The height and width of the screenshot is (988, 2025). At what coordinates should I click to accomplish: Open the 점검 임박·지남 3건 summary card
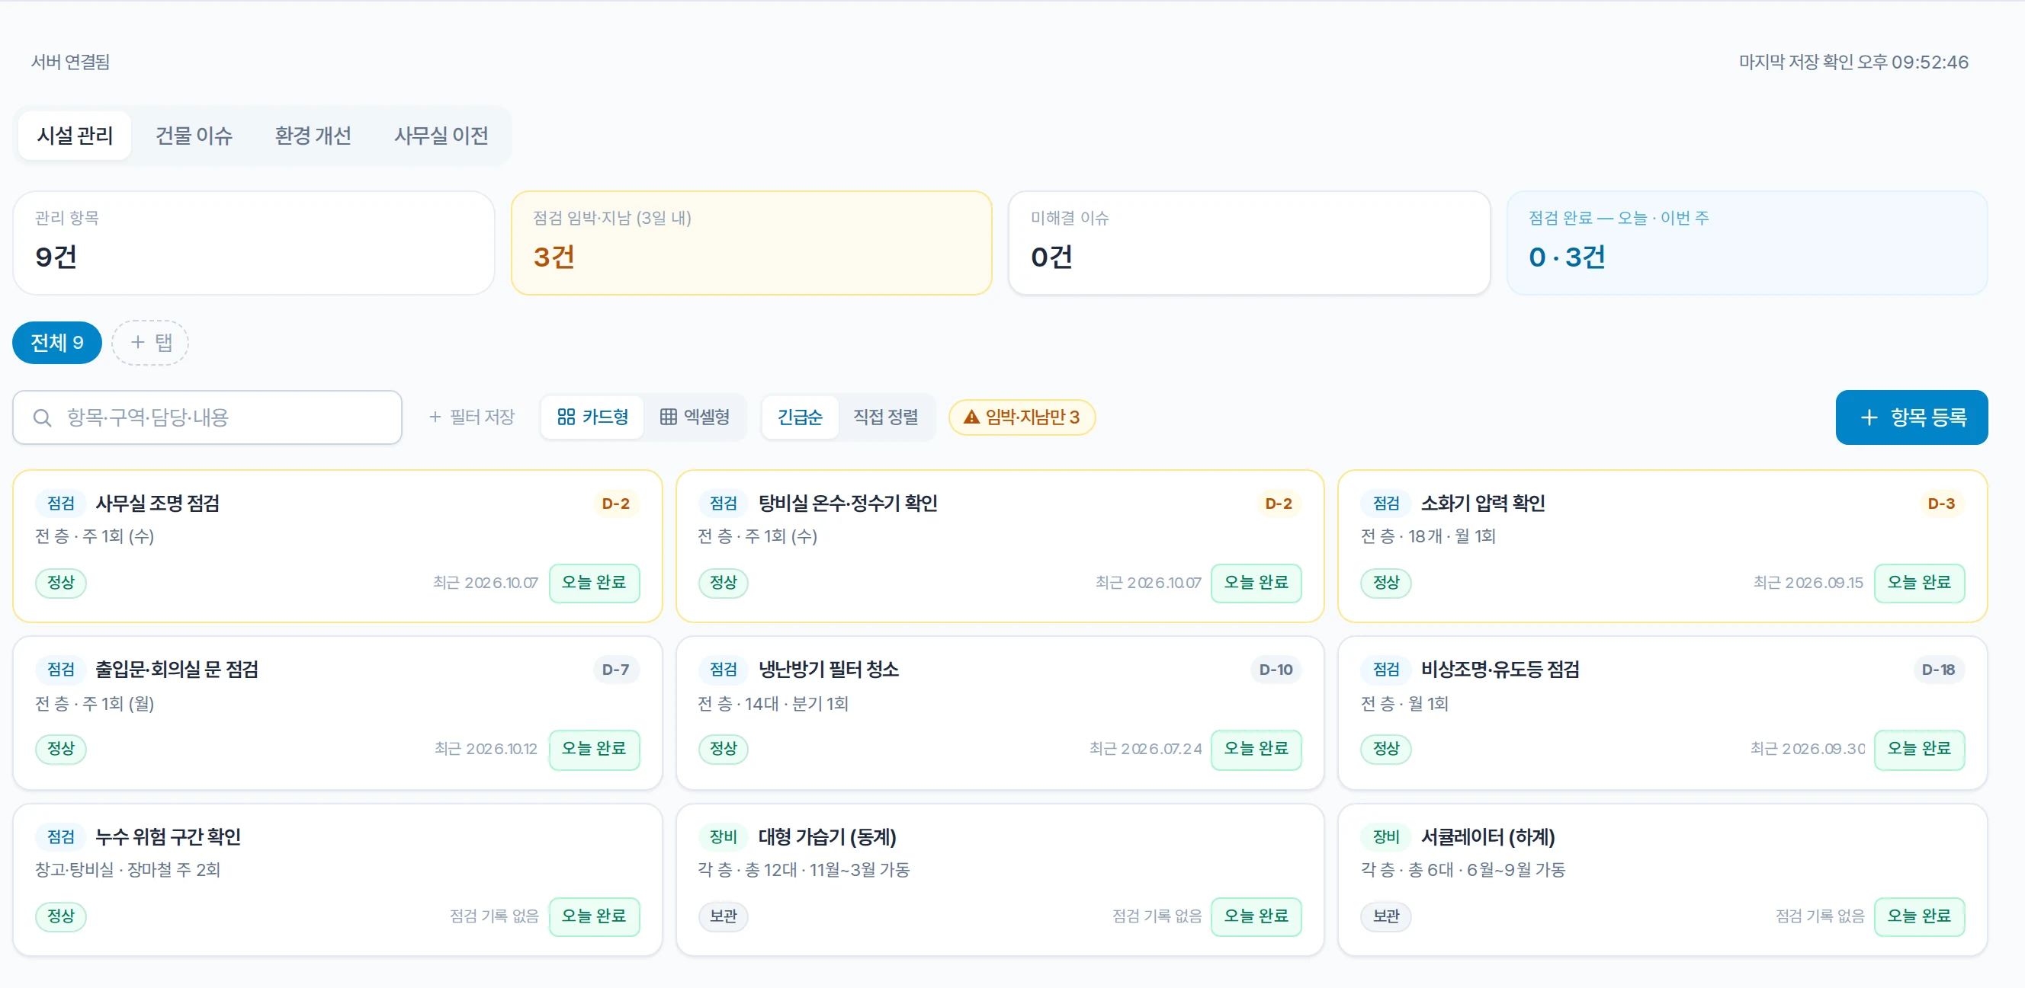[751, 243]
